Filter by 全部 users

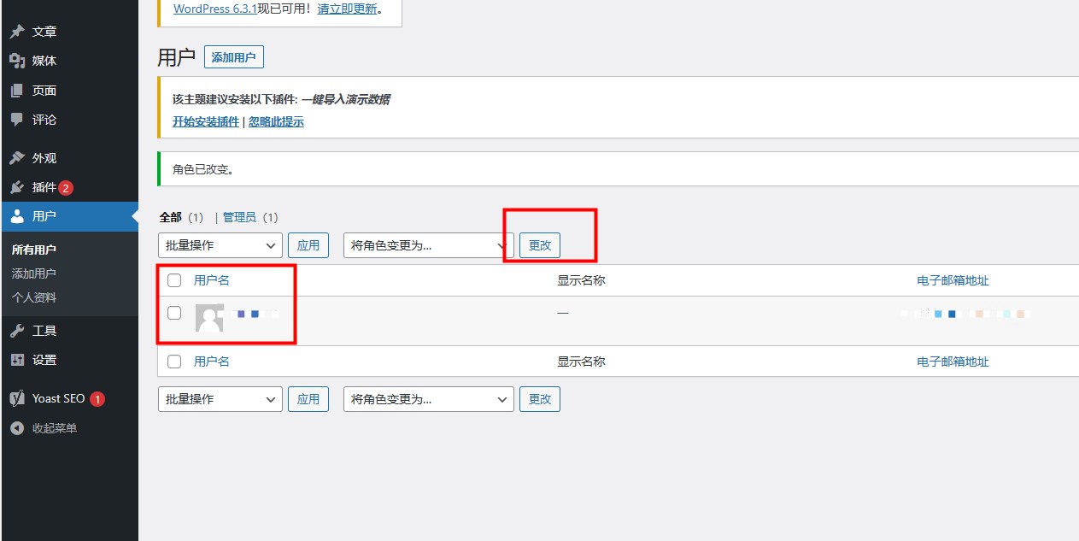pyautogui.click(x=171, y=217)
